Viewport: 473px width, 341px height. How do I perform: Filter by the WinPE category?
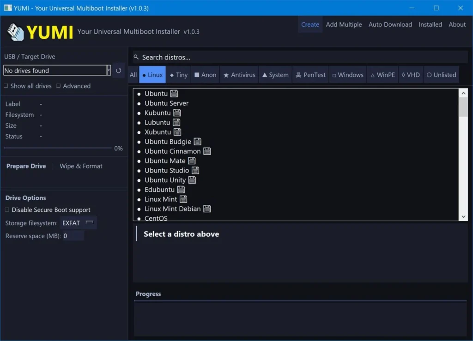pos(382,75)
